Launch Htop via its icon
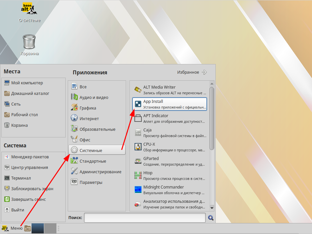312x234 pixels. 138,175
